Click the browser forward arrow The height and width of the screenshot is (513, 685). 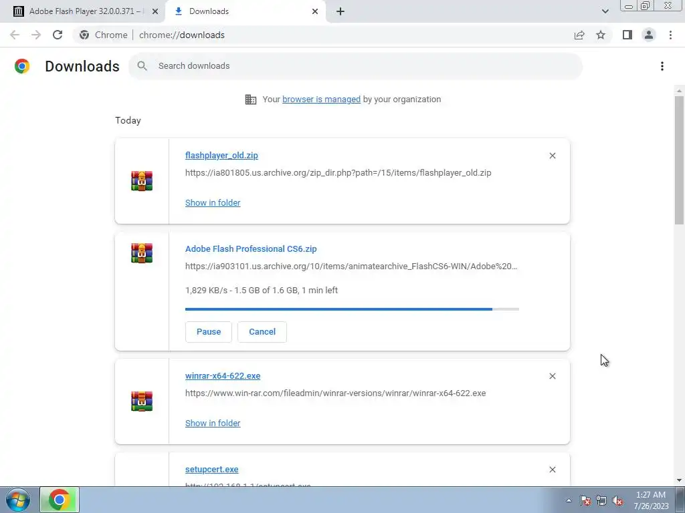[x=36, y=35]
